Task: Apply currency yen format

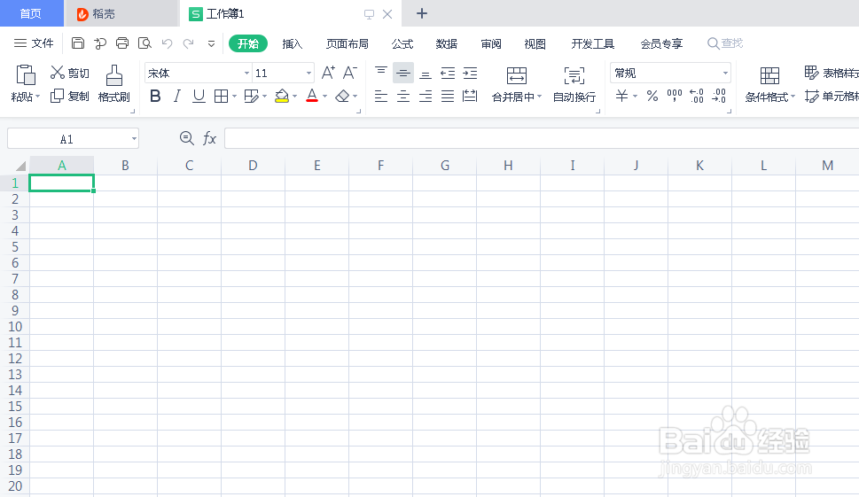Action: (x=621, y=97)
